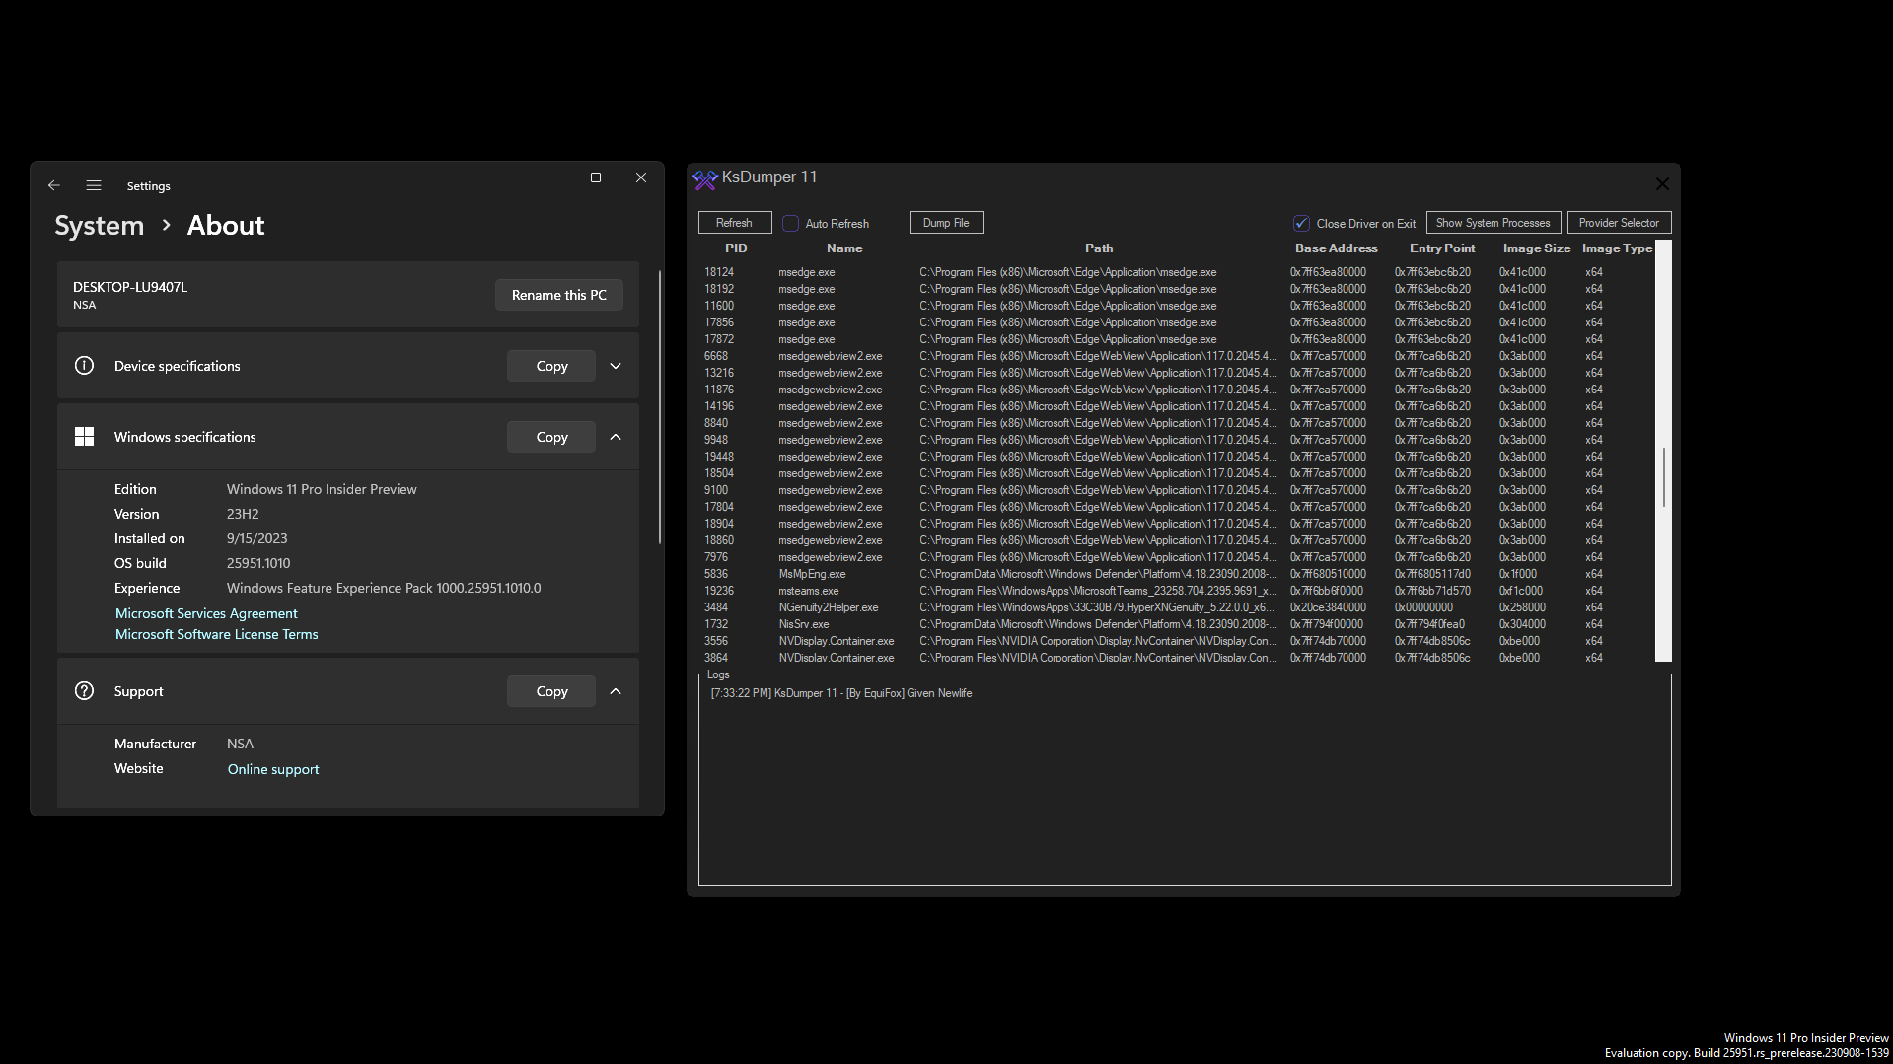Open the System breadcrumb page
Screen dimensions: 1893x1064
[99, 225]
